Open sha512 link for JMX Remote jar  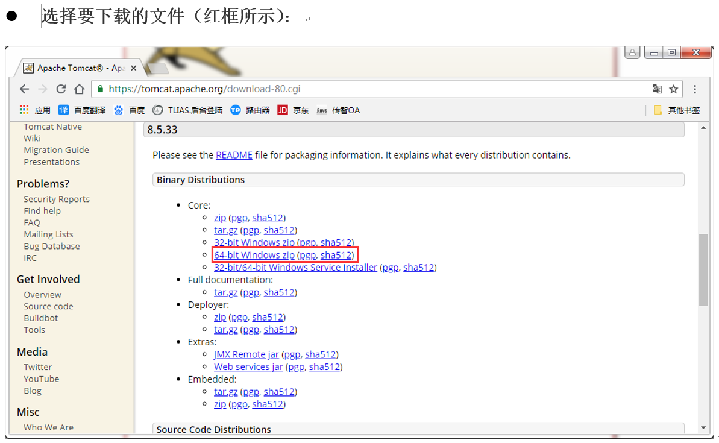[x=321, y=354]
